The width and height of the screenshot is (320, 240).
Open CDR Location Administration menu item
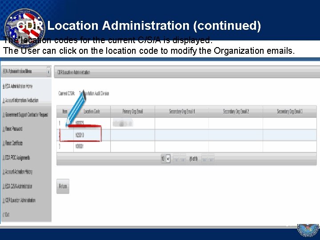20,200
